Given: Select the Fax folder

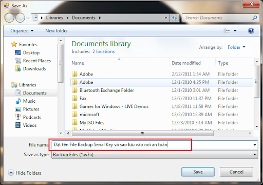Looking at the screenshot, I should [x=162, y=98].
